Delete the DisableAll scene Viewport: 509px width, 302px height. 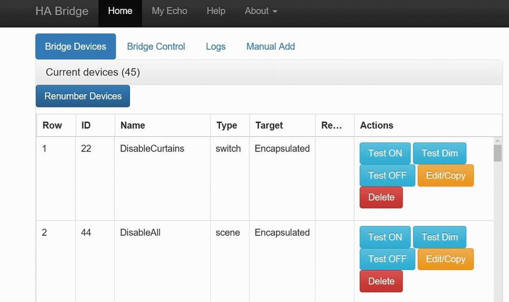[x=381, y=281]
